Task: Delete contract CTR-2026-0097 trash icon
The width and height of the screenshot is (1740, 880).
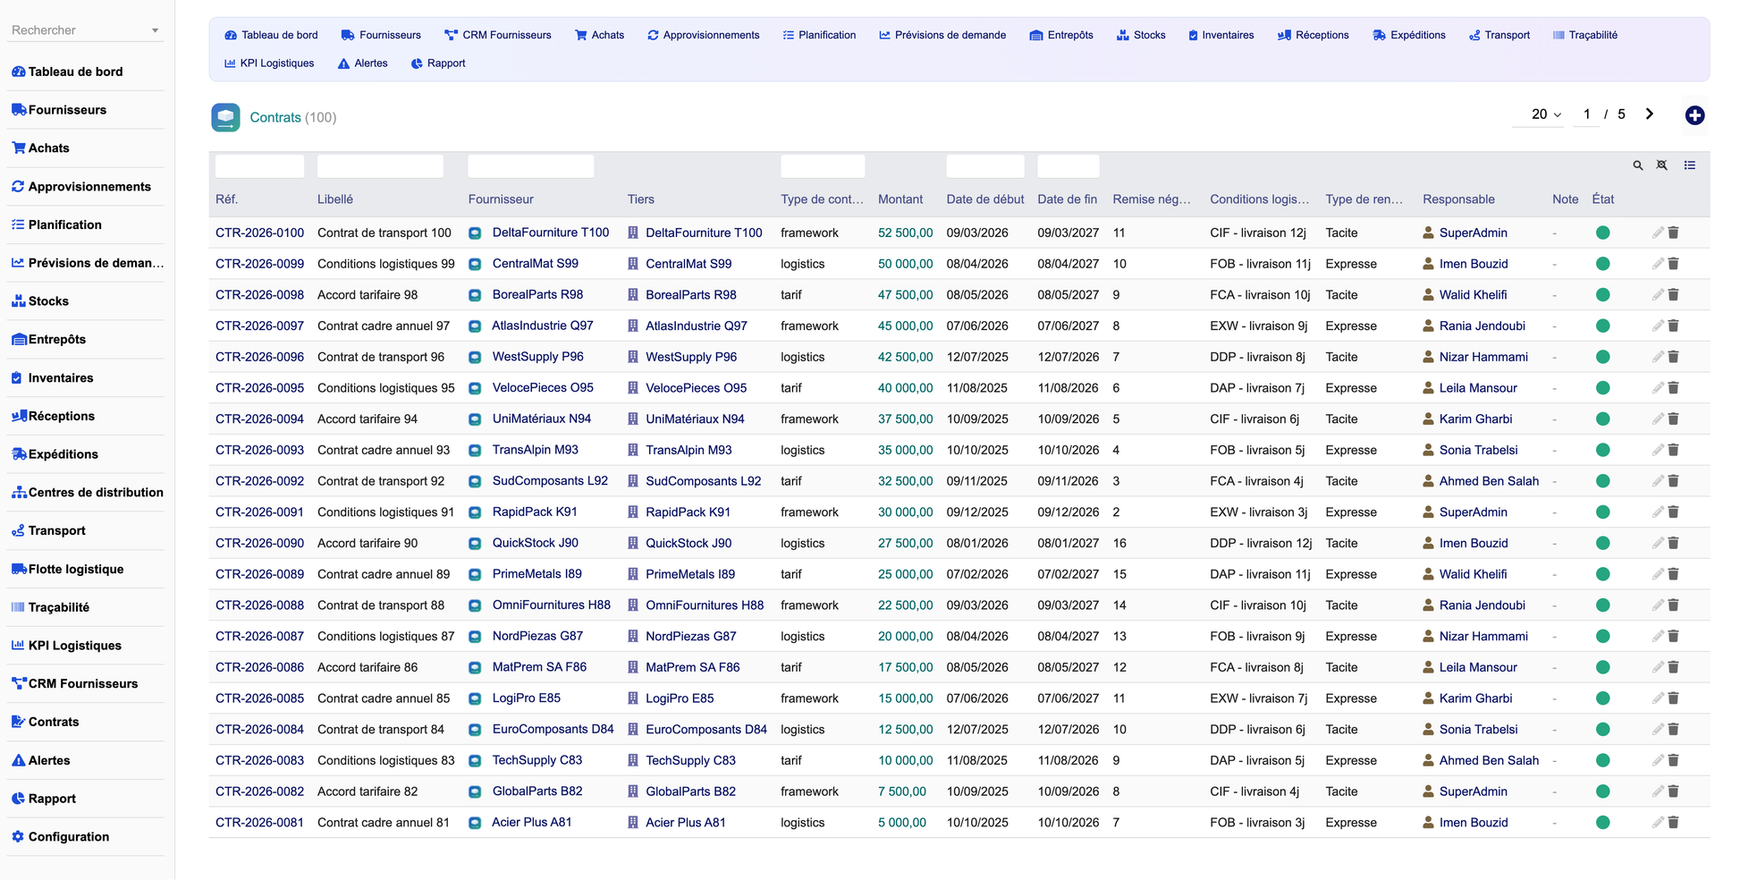Action: point(1674,326)
